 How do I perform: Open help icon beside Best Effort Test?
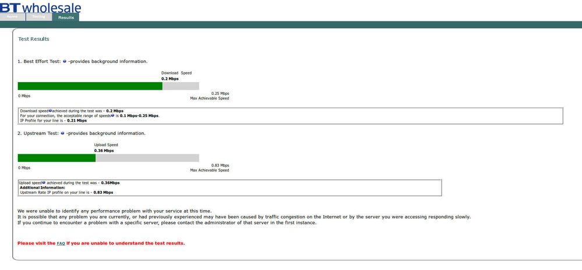coord(65,61)
